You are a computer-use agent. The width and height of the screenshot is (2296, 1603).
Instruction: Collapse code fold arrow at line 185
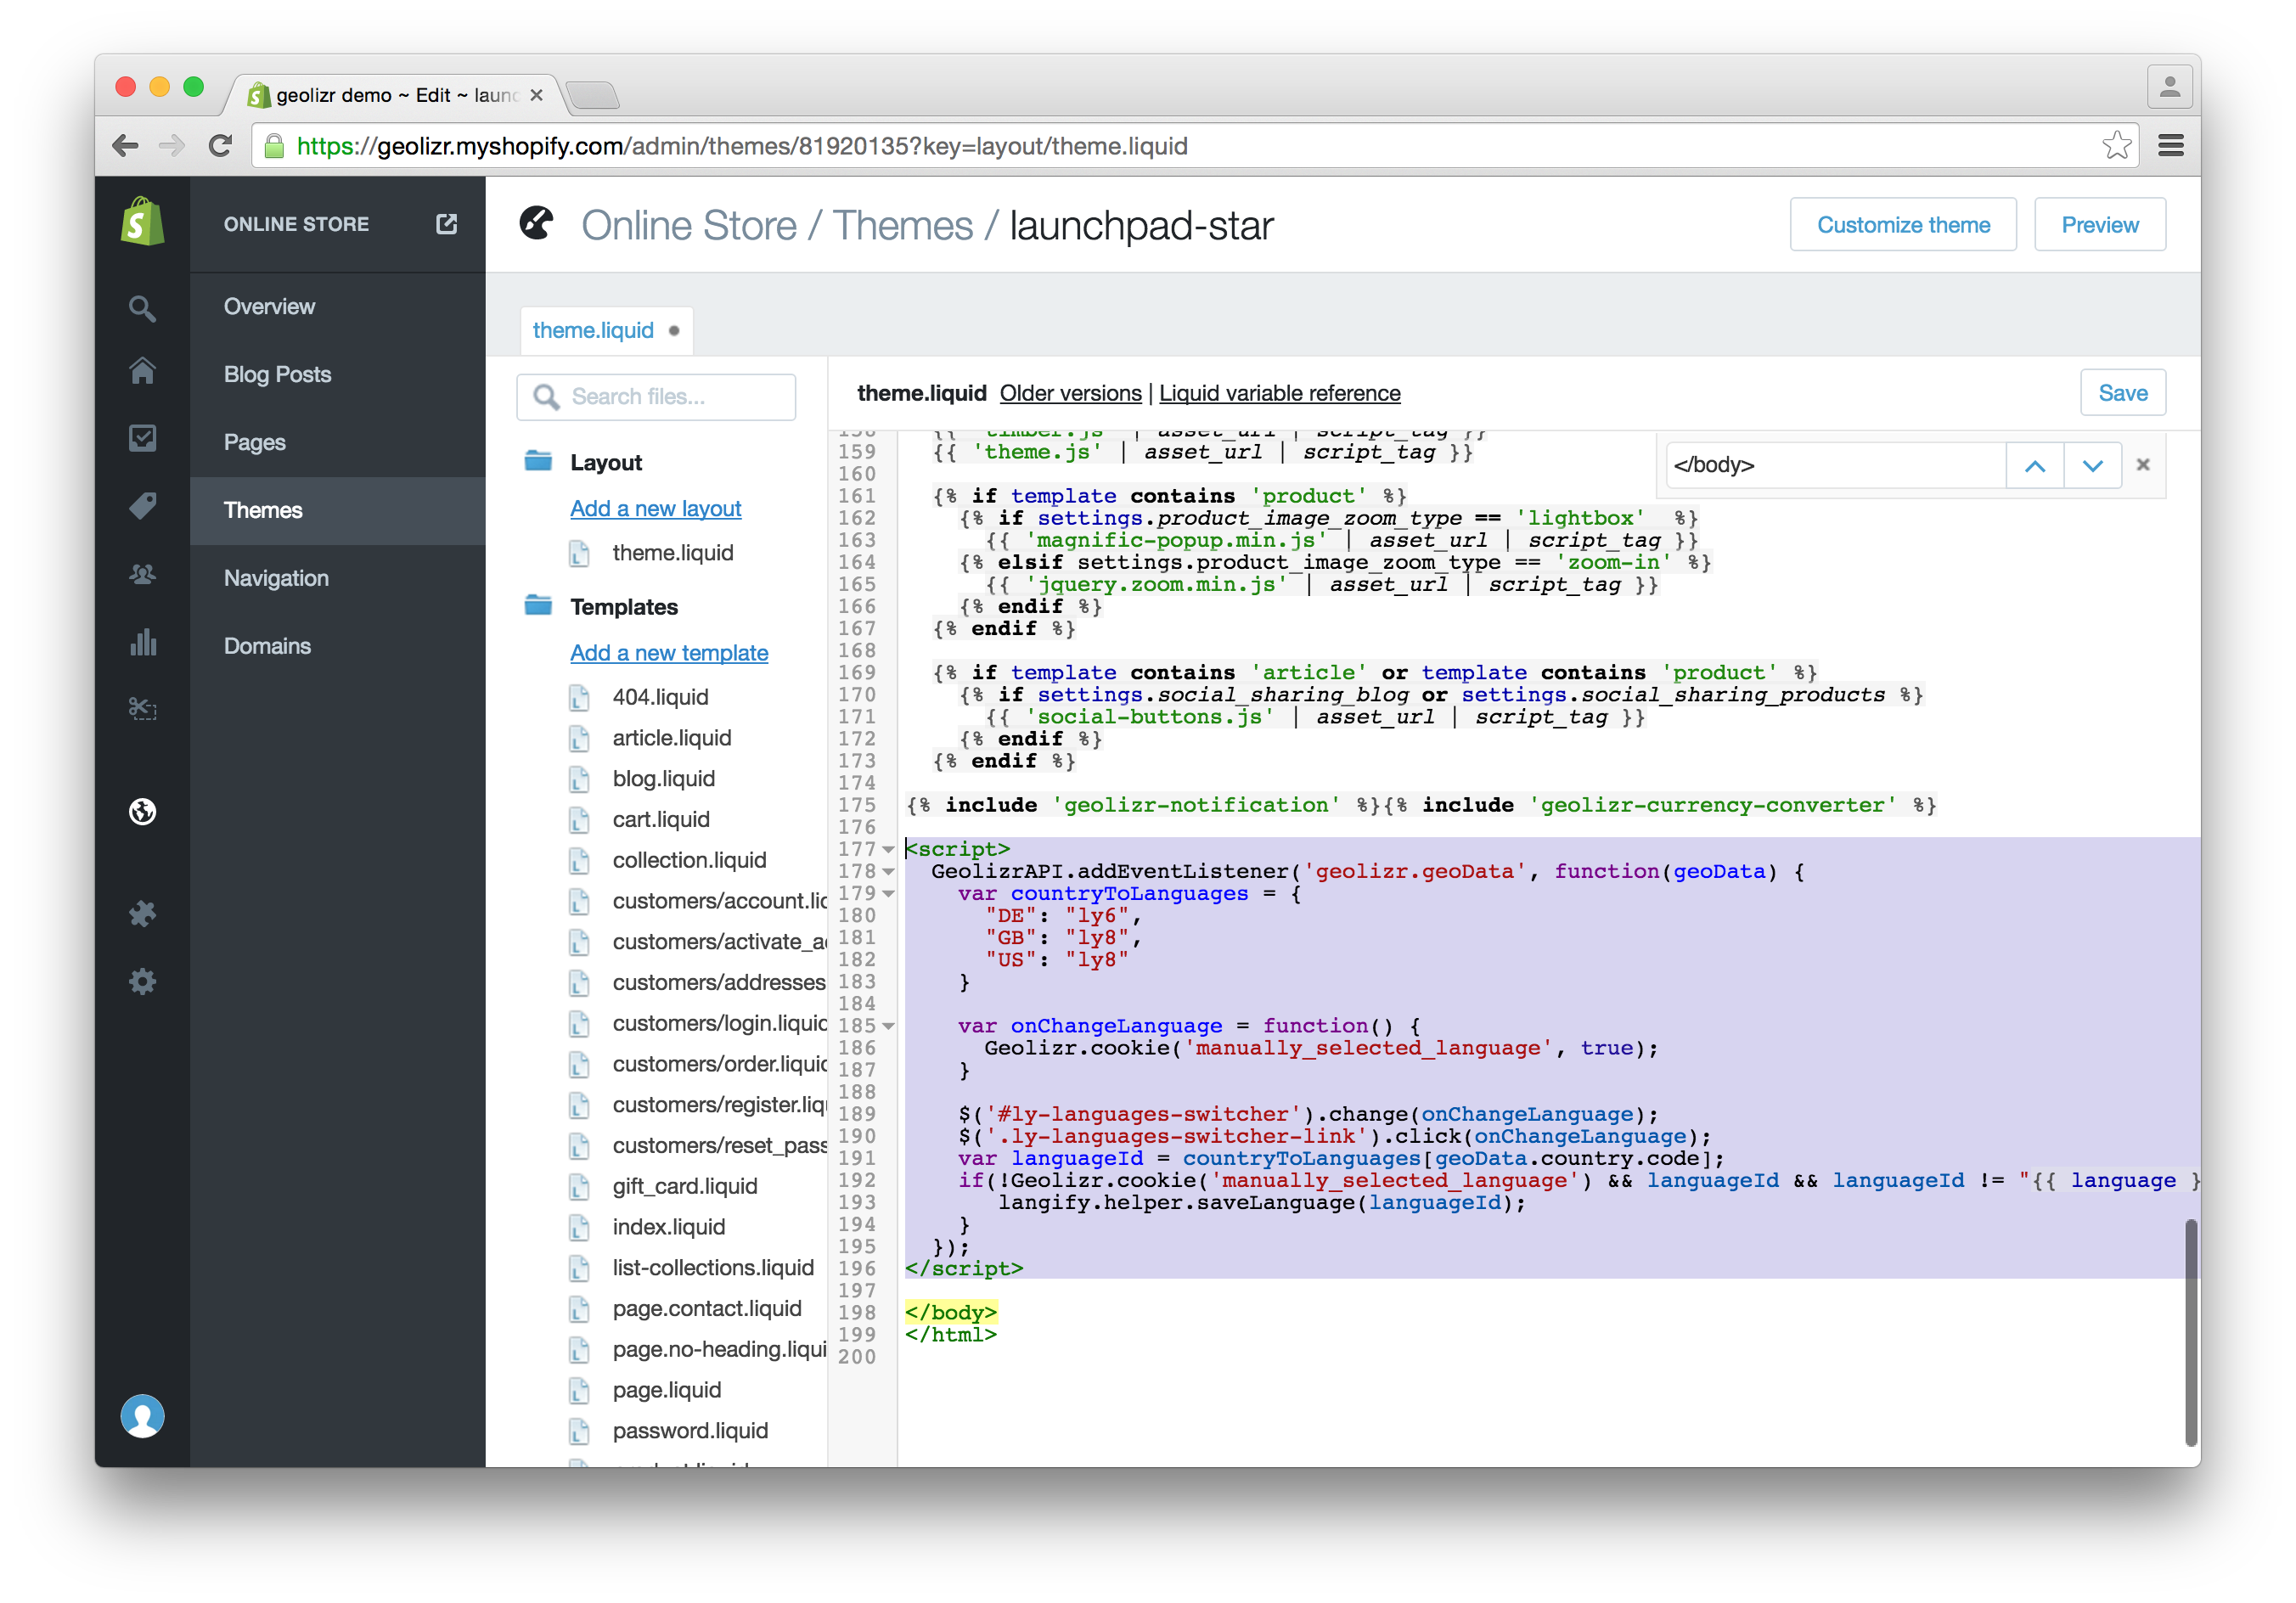[888, 1027]
